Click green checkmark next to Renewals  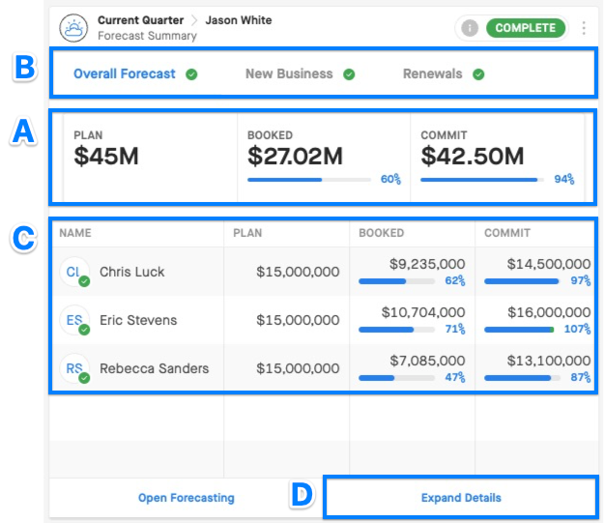coord(478,74)
